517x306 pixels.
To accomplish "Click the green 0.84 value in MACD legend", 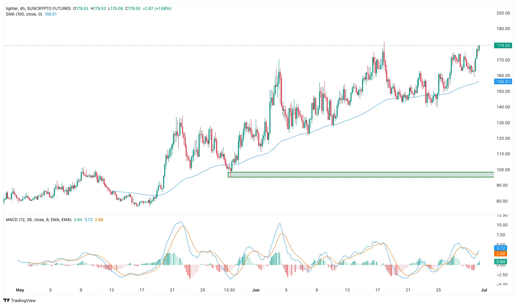I will click(x=78, y=220).
